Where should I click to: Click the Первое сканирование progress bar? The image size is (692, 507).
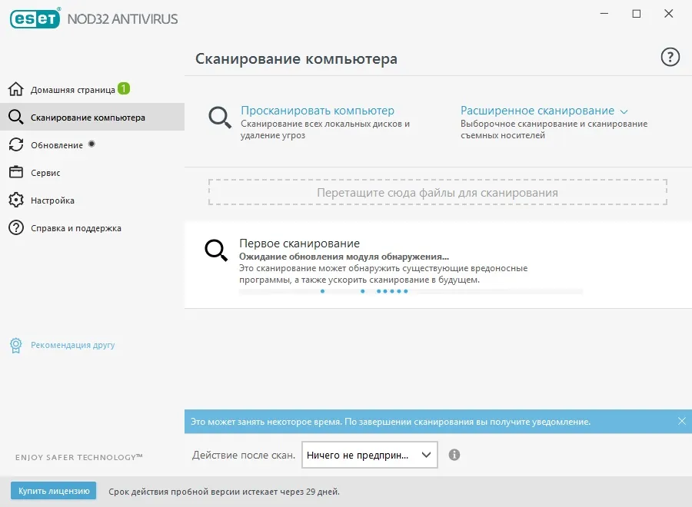411,291
